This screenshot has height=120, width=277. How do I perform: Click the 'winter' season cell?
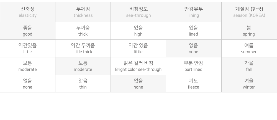pyautogui.click(x=249, y=84)
